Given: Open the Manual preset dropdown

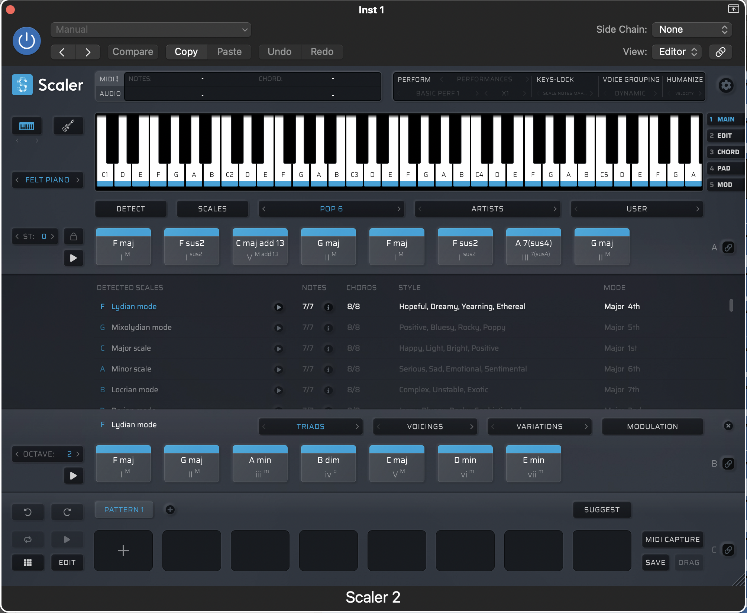Looking at the screenshot, I should (151, 30).
